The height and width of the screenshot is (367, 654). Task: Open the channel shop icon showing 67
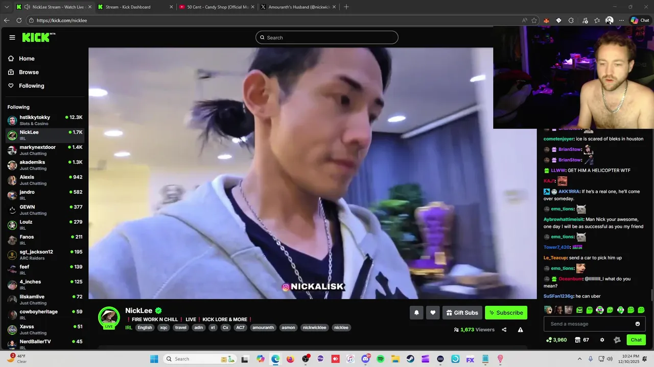click(581, 340)
